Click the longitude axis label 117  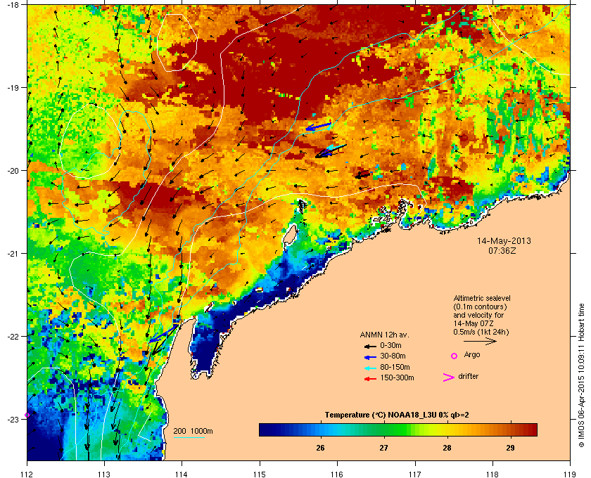point(415,474)
